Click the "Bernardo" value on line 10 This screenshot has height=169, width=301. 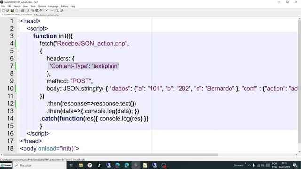click(220, 89)
